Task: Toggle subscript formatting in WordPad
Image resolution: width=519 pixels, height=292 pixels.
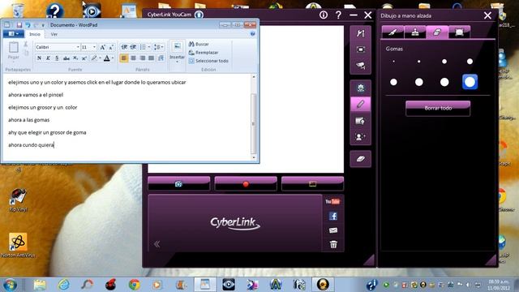Action: pos(75,58)
